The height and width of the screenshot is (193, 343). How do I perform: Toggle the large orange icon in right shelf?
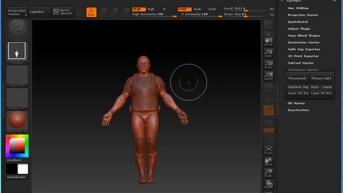(x=269, y=110)
